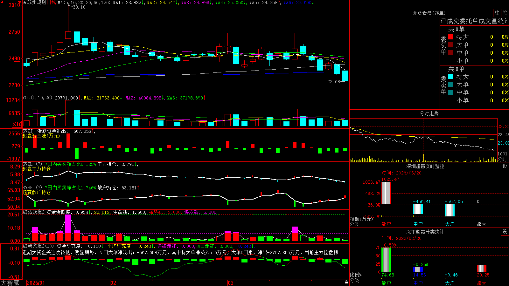Click the 散户 bar in 深圳超赢实时监控
The image size is (509, 286).
[386, 193]
